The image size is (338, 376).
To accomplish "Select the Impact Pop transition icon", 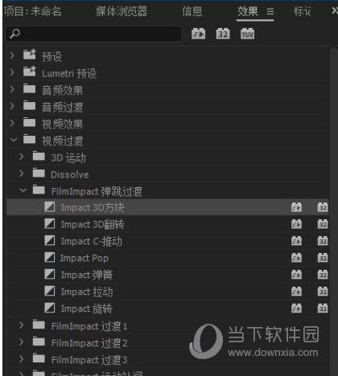I will tap(50, 257).
